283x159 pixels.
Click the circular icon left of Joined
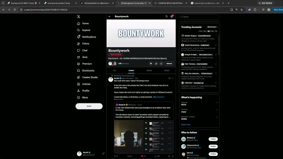tap(161, 64)
